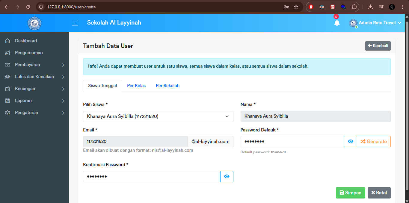Image resolution: width=409 pixels, height=203 pixels.
Task: Expand the Pengaturan sidebar menu
Action: (34, 113)
